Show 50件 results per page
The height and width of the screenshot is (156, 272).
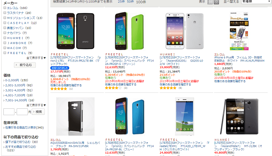click(130, 2)
